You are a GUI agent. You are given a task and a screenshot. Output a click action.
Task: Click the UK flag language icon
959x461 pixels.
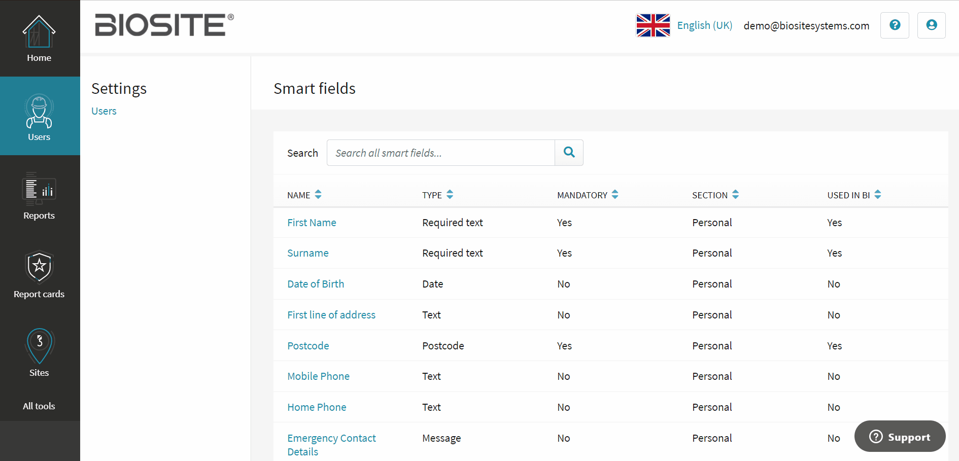click(x=653, y=25)
